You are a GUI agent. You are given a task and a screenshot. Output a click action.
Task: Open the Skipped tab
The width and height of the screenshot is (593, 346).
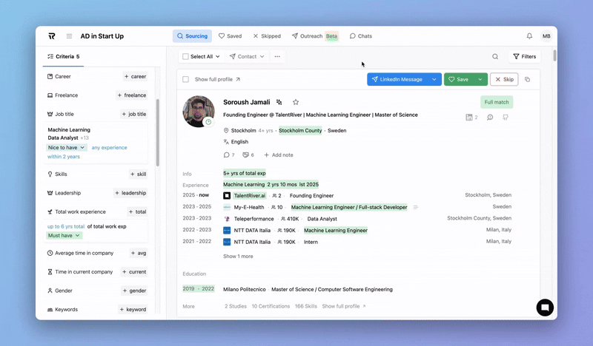(x=267, y=36)
